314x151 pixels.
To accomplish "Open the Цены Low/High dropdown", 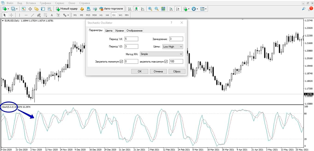I will pos(172,46).
